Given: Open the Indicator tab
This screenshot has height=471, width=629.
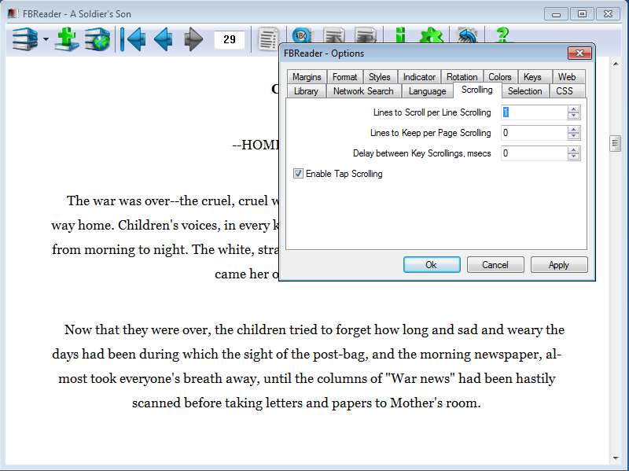Looking at the screenshot, I should 420,76.
